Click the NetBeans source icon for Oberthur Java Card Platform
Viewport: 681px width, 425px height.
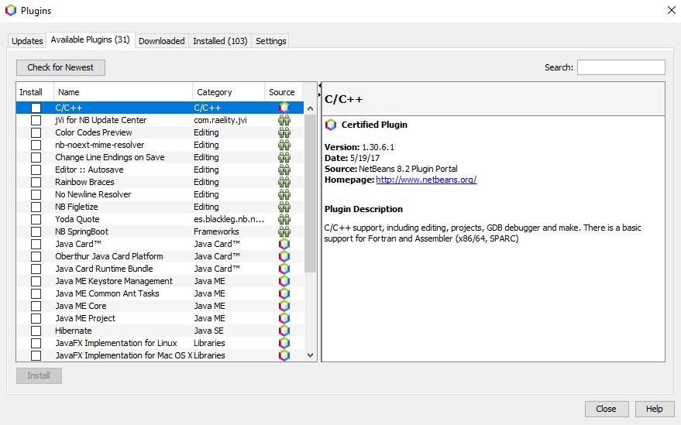[x=284, y=256]
